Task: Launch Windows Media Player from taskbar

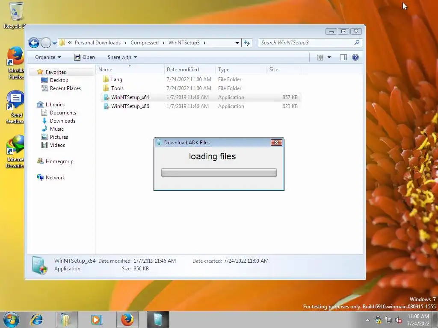Action: point(97,319)
